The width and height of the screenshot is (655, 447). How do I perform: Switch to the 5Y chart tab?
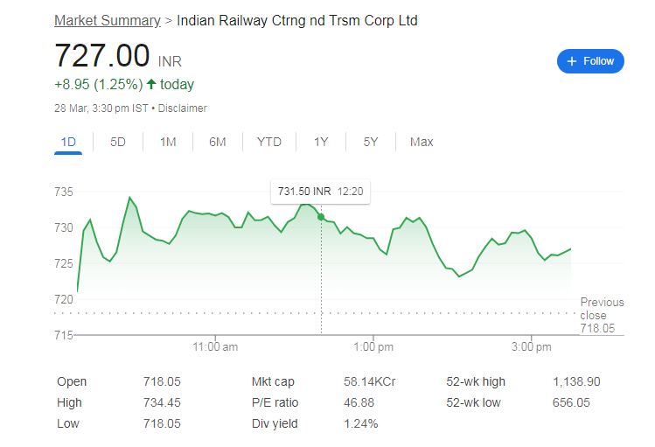[371, 142]
